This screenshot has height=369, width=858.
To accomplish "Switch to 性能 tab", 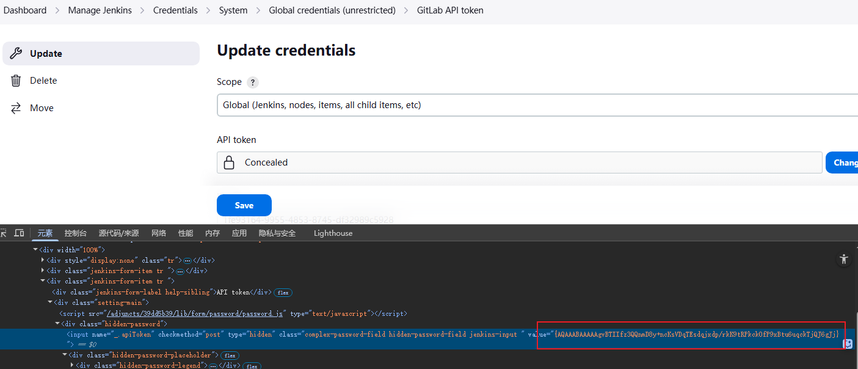I will pyautogui.click(x=186, y=233).
